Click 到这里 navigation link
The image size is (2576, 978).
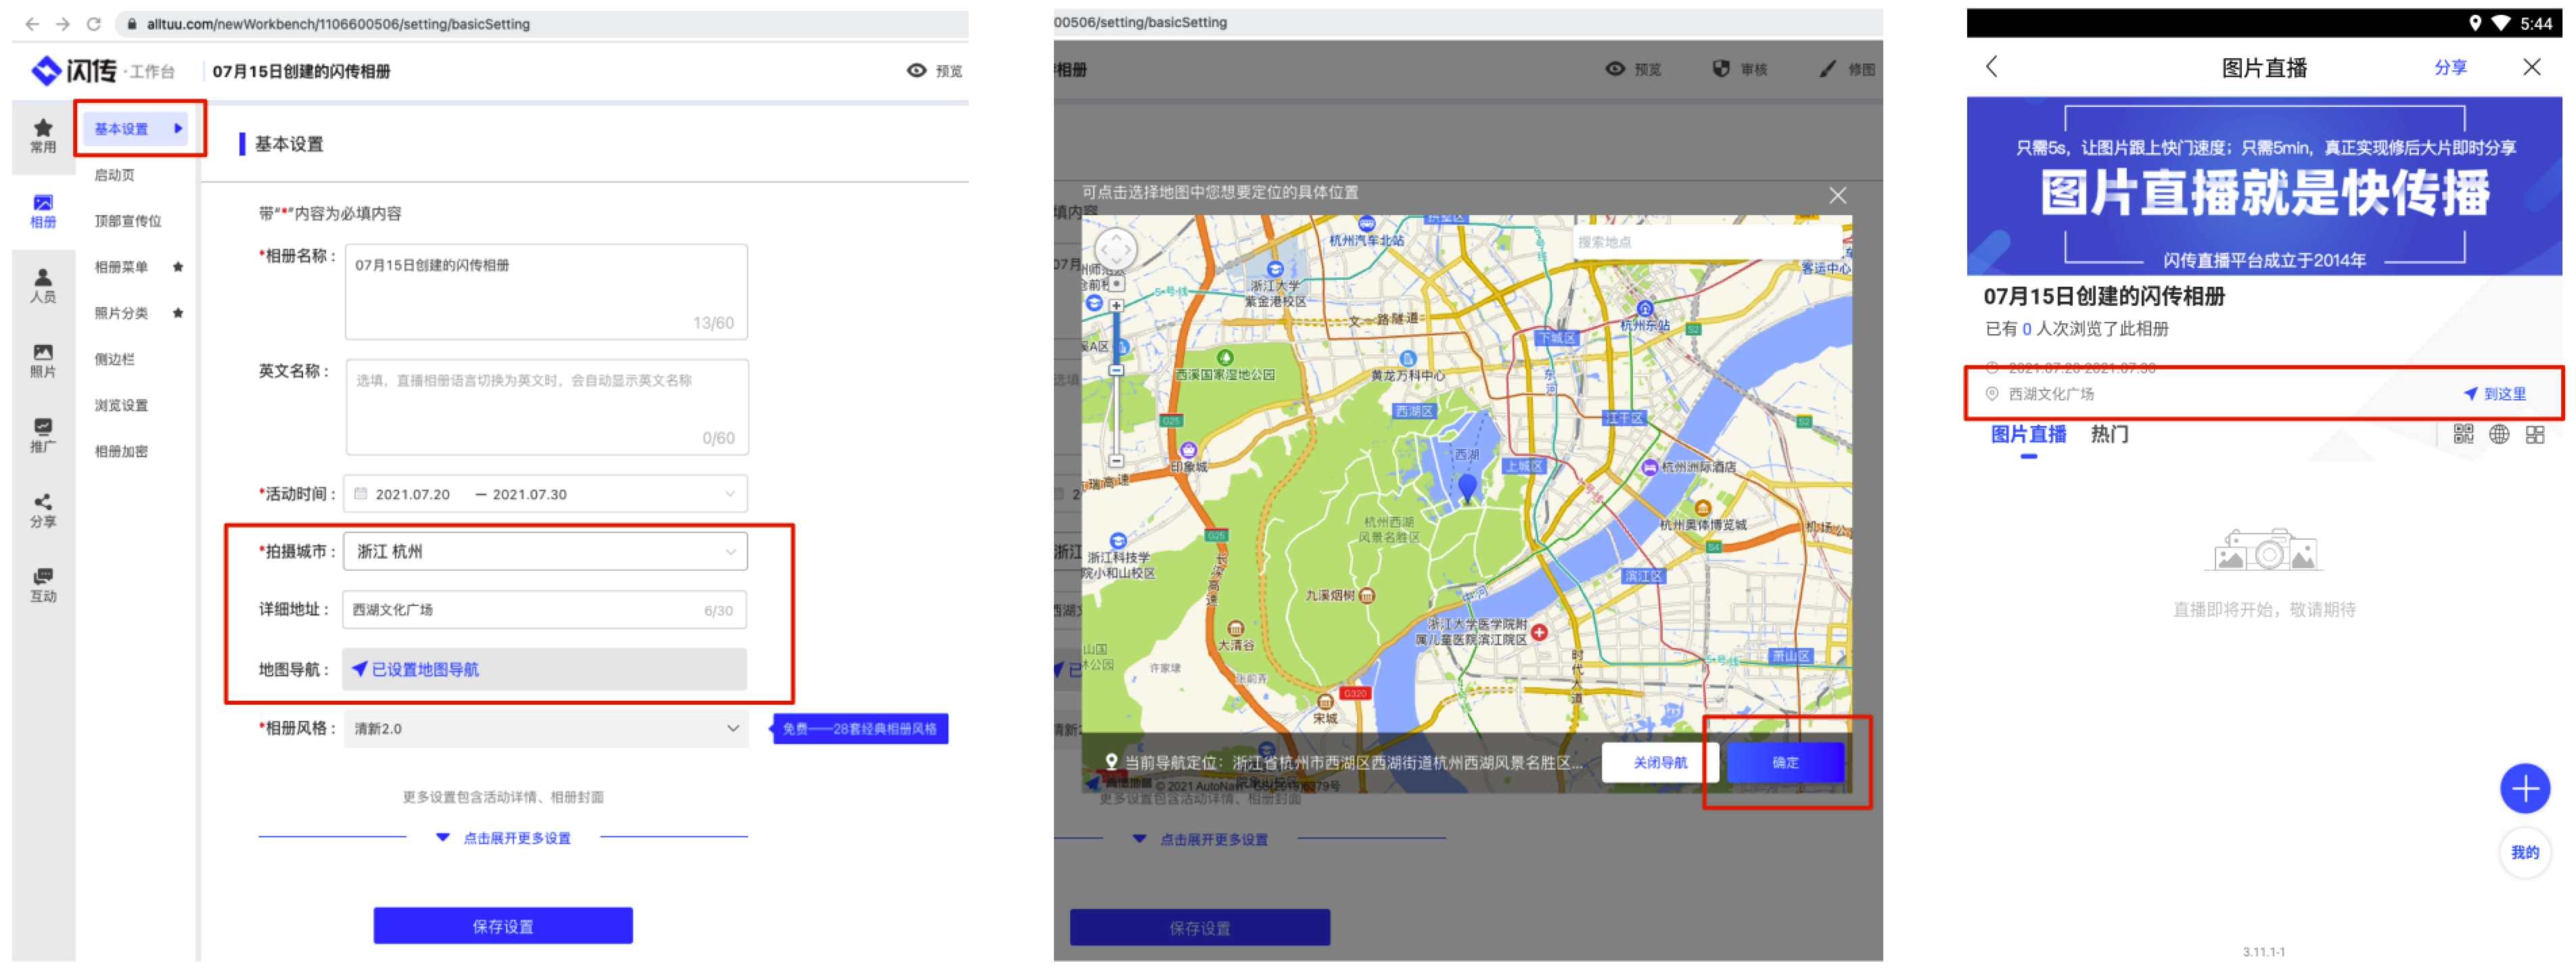coord(2496,394)
